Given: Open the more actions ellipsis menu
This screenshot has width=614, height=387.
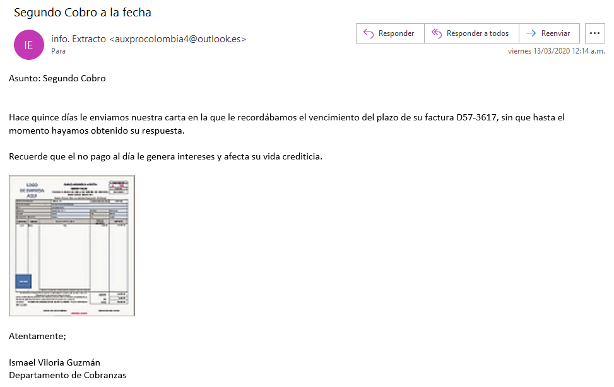Looking at the screenshot, I should tap(594, 33).
